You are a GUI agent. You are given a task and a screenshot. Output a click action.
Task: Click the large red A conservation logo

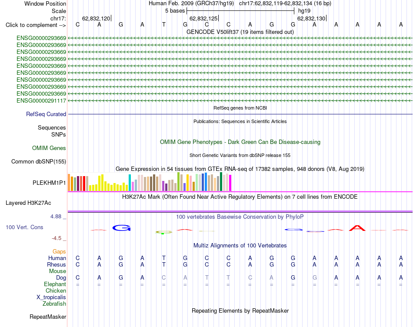click(357, 228)
